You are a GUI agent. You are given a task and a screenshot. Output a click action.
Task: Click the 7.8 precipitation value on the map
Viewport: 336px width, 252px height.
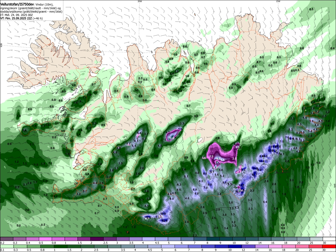(x=287, y=137)
